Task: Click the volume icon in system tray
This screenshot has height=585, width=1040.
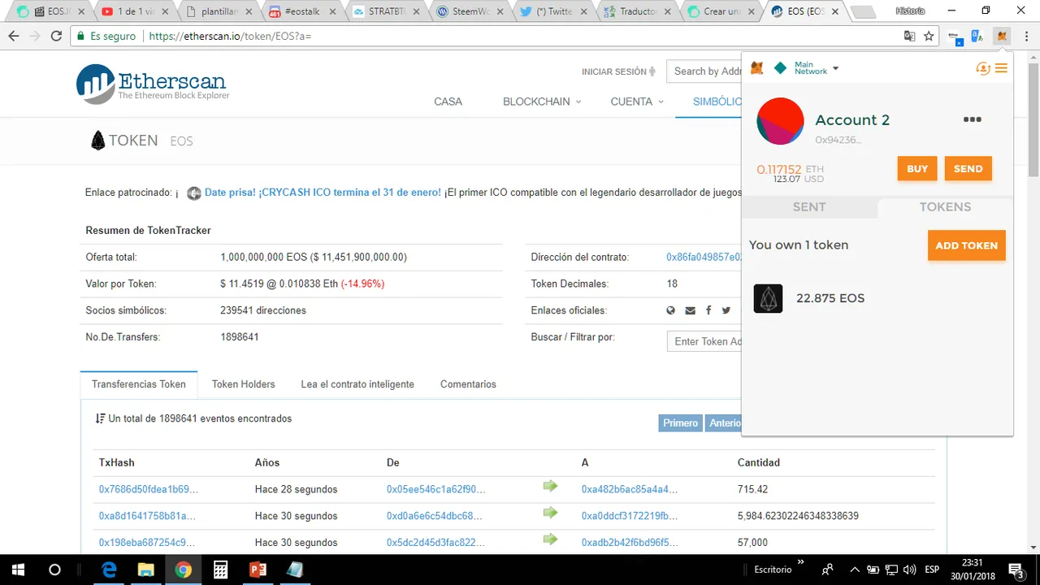Action: [x=911, y=570]
